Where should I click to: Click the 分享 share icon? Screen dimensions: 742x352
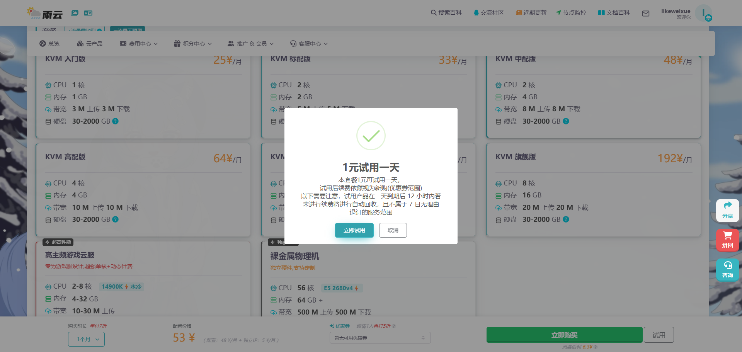[x=727, y=210]
